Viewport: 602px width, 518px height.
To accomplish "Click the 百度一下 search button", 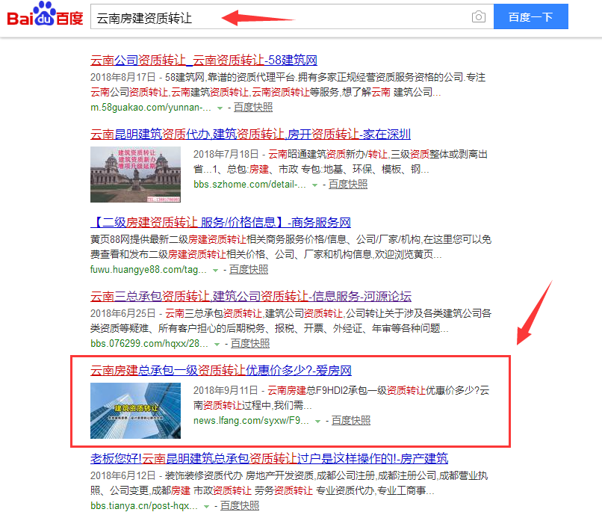I will pos(530,16).
